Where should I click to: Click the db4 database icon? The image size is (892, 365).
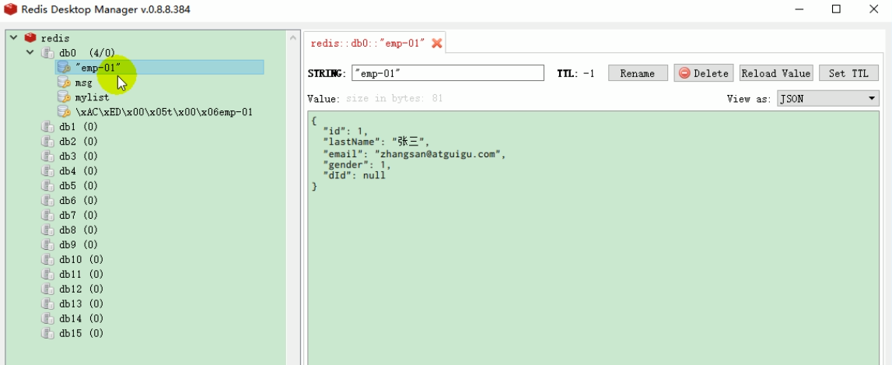click(47, 171)
